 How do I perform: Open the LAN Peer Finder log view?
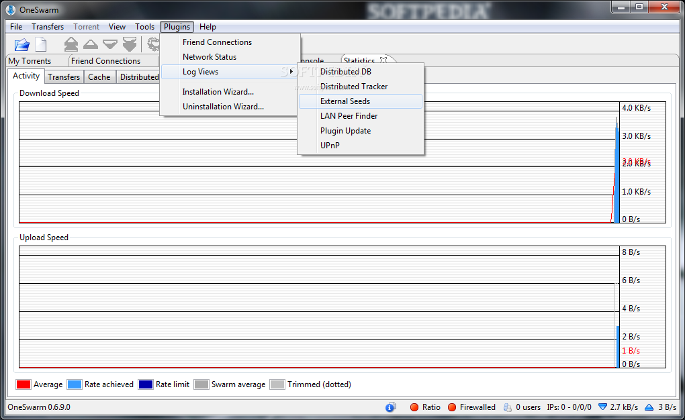pos(361,116)
